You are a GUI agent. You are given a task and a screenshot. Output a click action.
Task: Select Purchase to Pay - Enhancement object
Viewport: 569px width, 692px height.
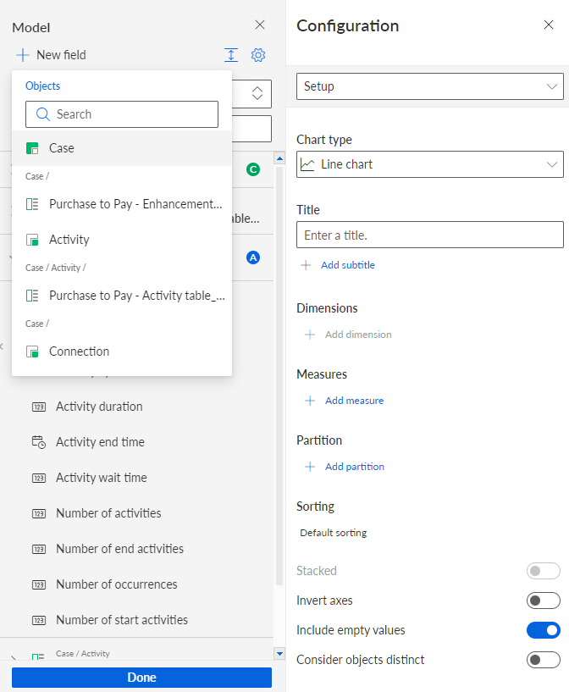click(122, 204)
